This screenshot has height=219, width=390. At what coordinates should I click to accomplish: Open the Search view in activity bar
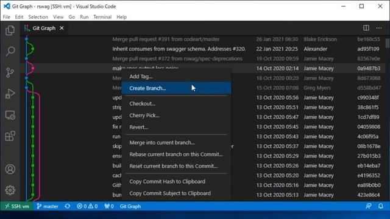[x=10, y=51]
